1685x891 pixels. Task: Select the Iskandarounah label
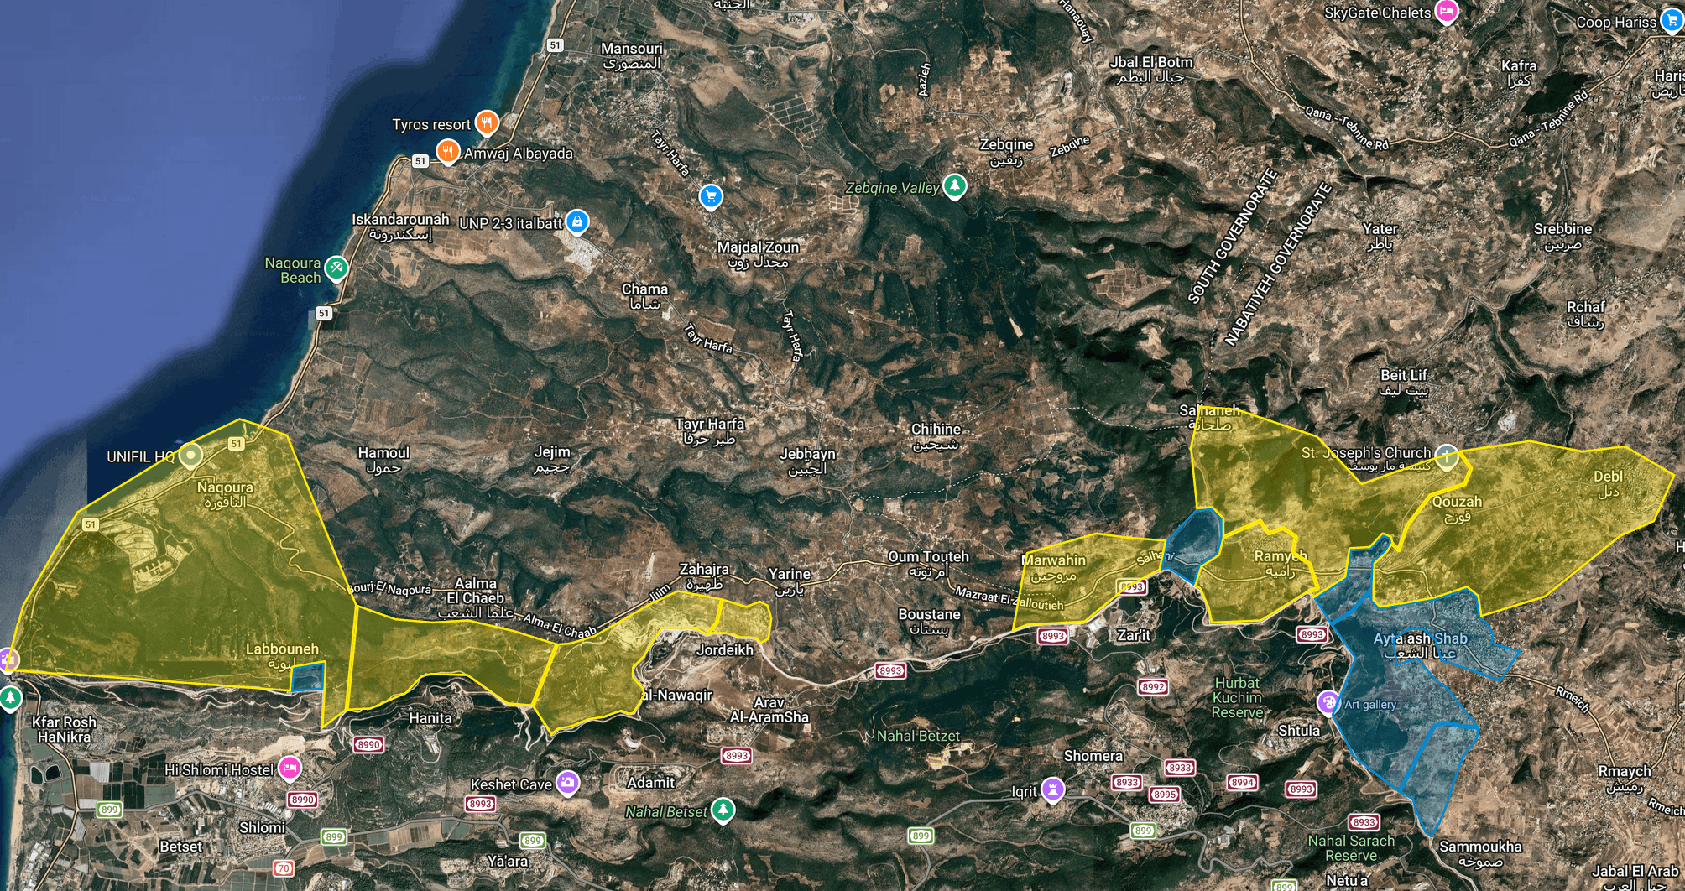click(x=400, y=227)
